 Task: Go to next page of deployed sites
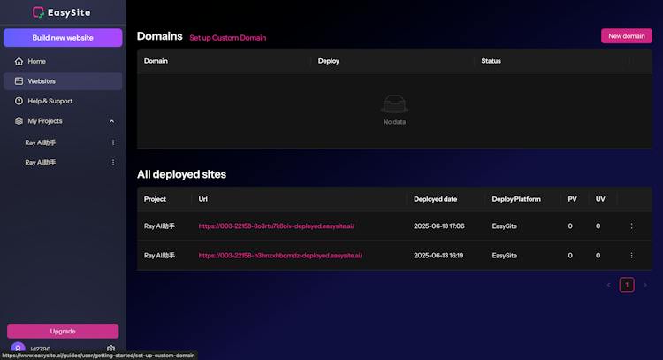click(x=644, y=285)
